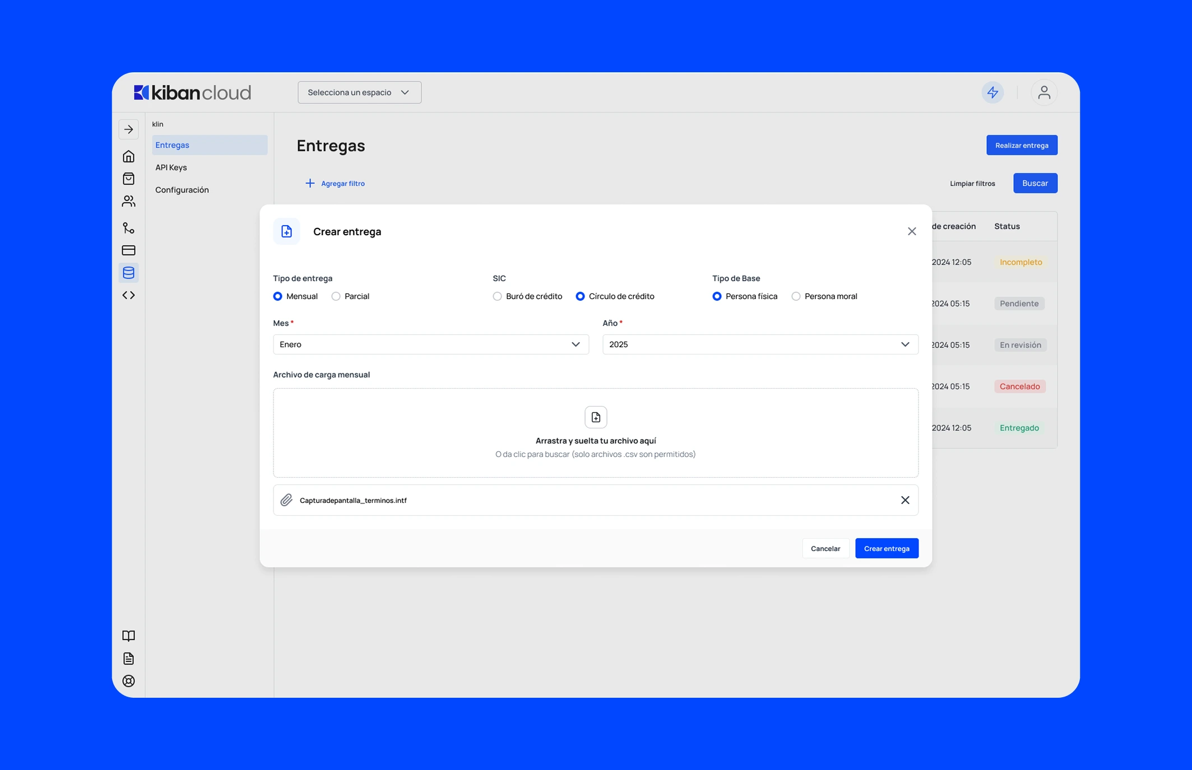Expand sidebar with the arrow icon
Image resolution: width=1192 pixels, height=770 pixels.
tap(128, 129)
